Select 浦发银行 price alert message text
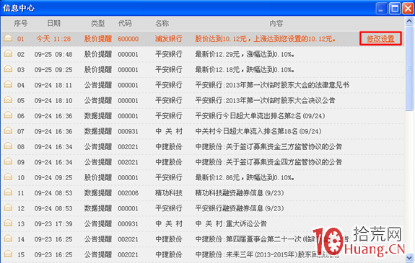 [x=265, y=39]
